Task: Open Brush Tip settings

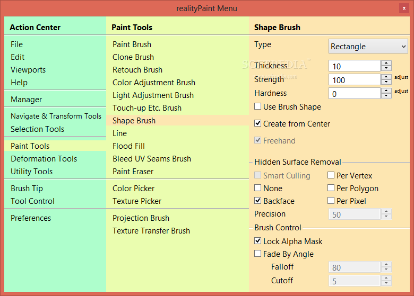Action: (27, 189)
